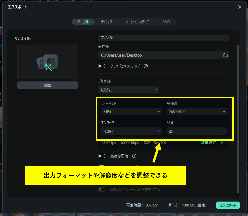Open the format dropdown showing MP4
Image resolution: width=248 pixels, height=216 pixels.
pos(132,112)
